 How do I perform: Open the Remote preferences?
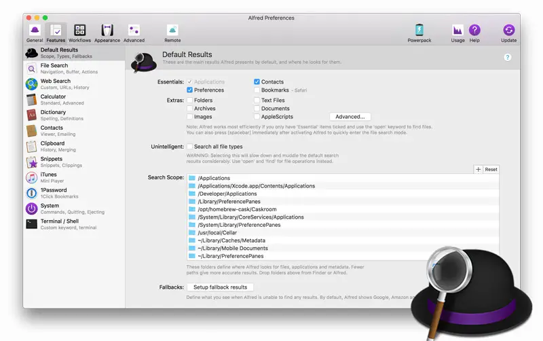[x=172, y=33]
